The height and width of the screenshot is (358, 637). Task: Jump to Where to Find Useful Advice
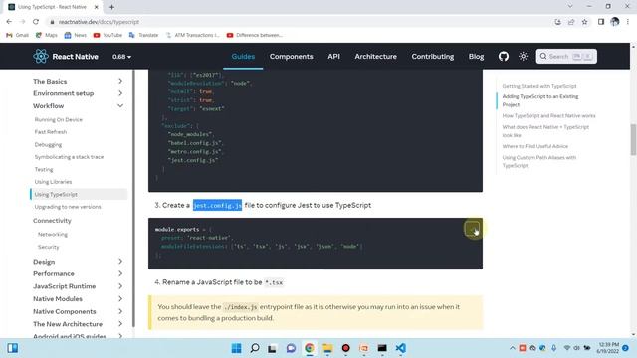(535, 146)
